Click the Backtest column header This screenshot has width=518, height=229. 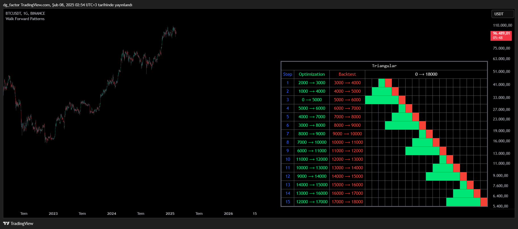pos(347,74)
